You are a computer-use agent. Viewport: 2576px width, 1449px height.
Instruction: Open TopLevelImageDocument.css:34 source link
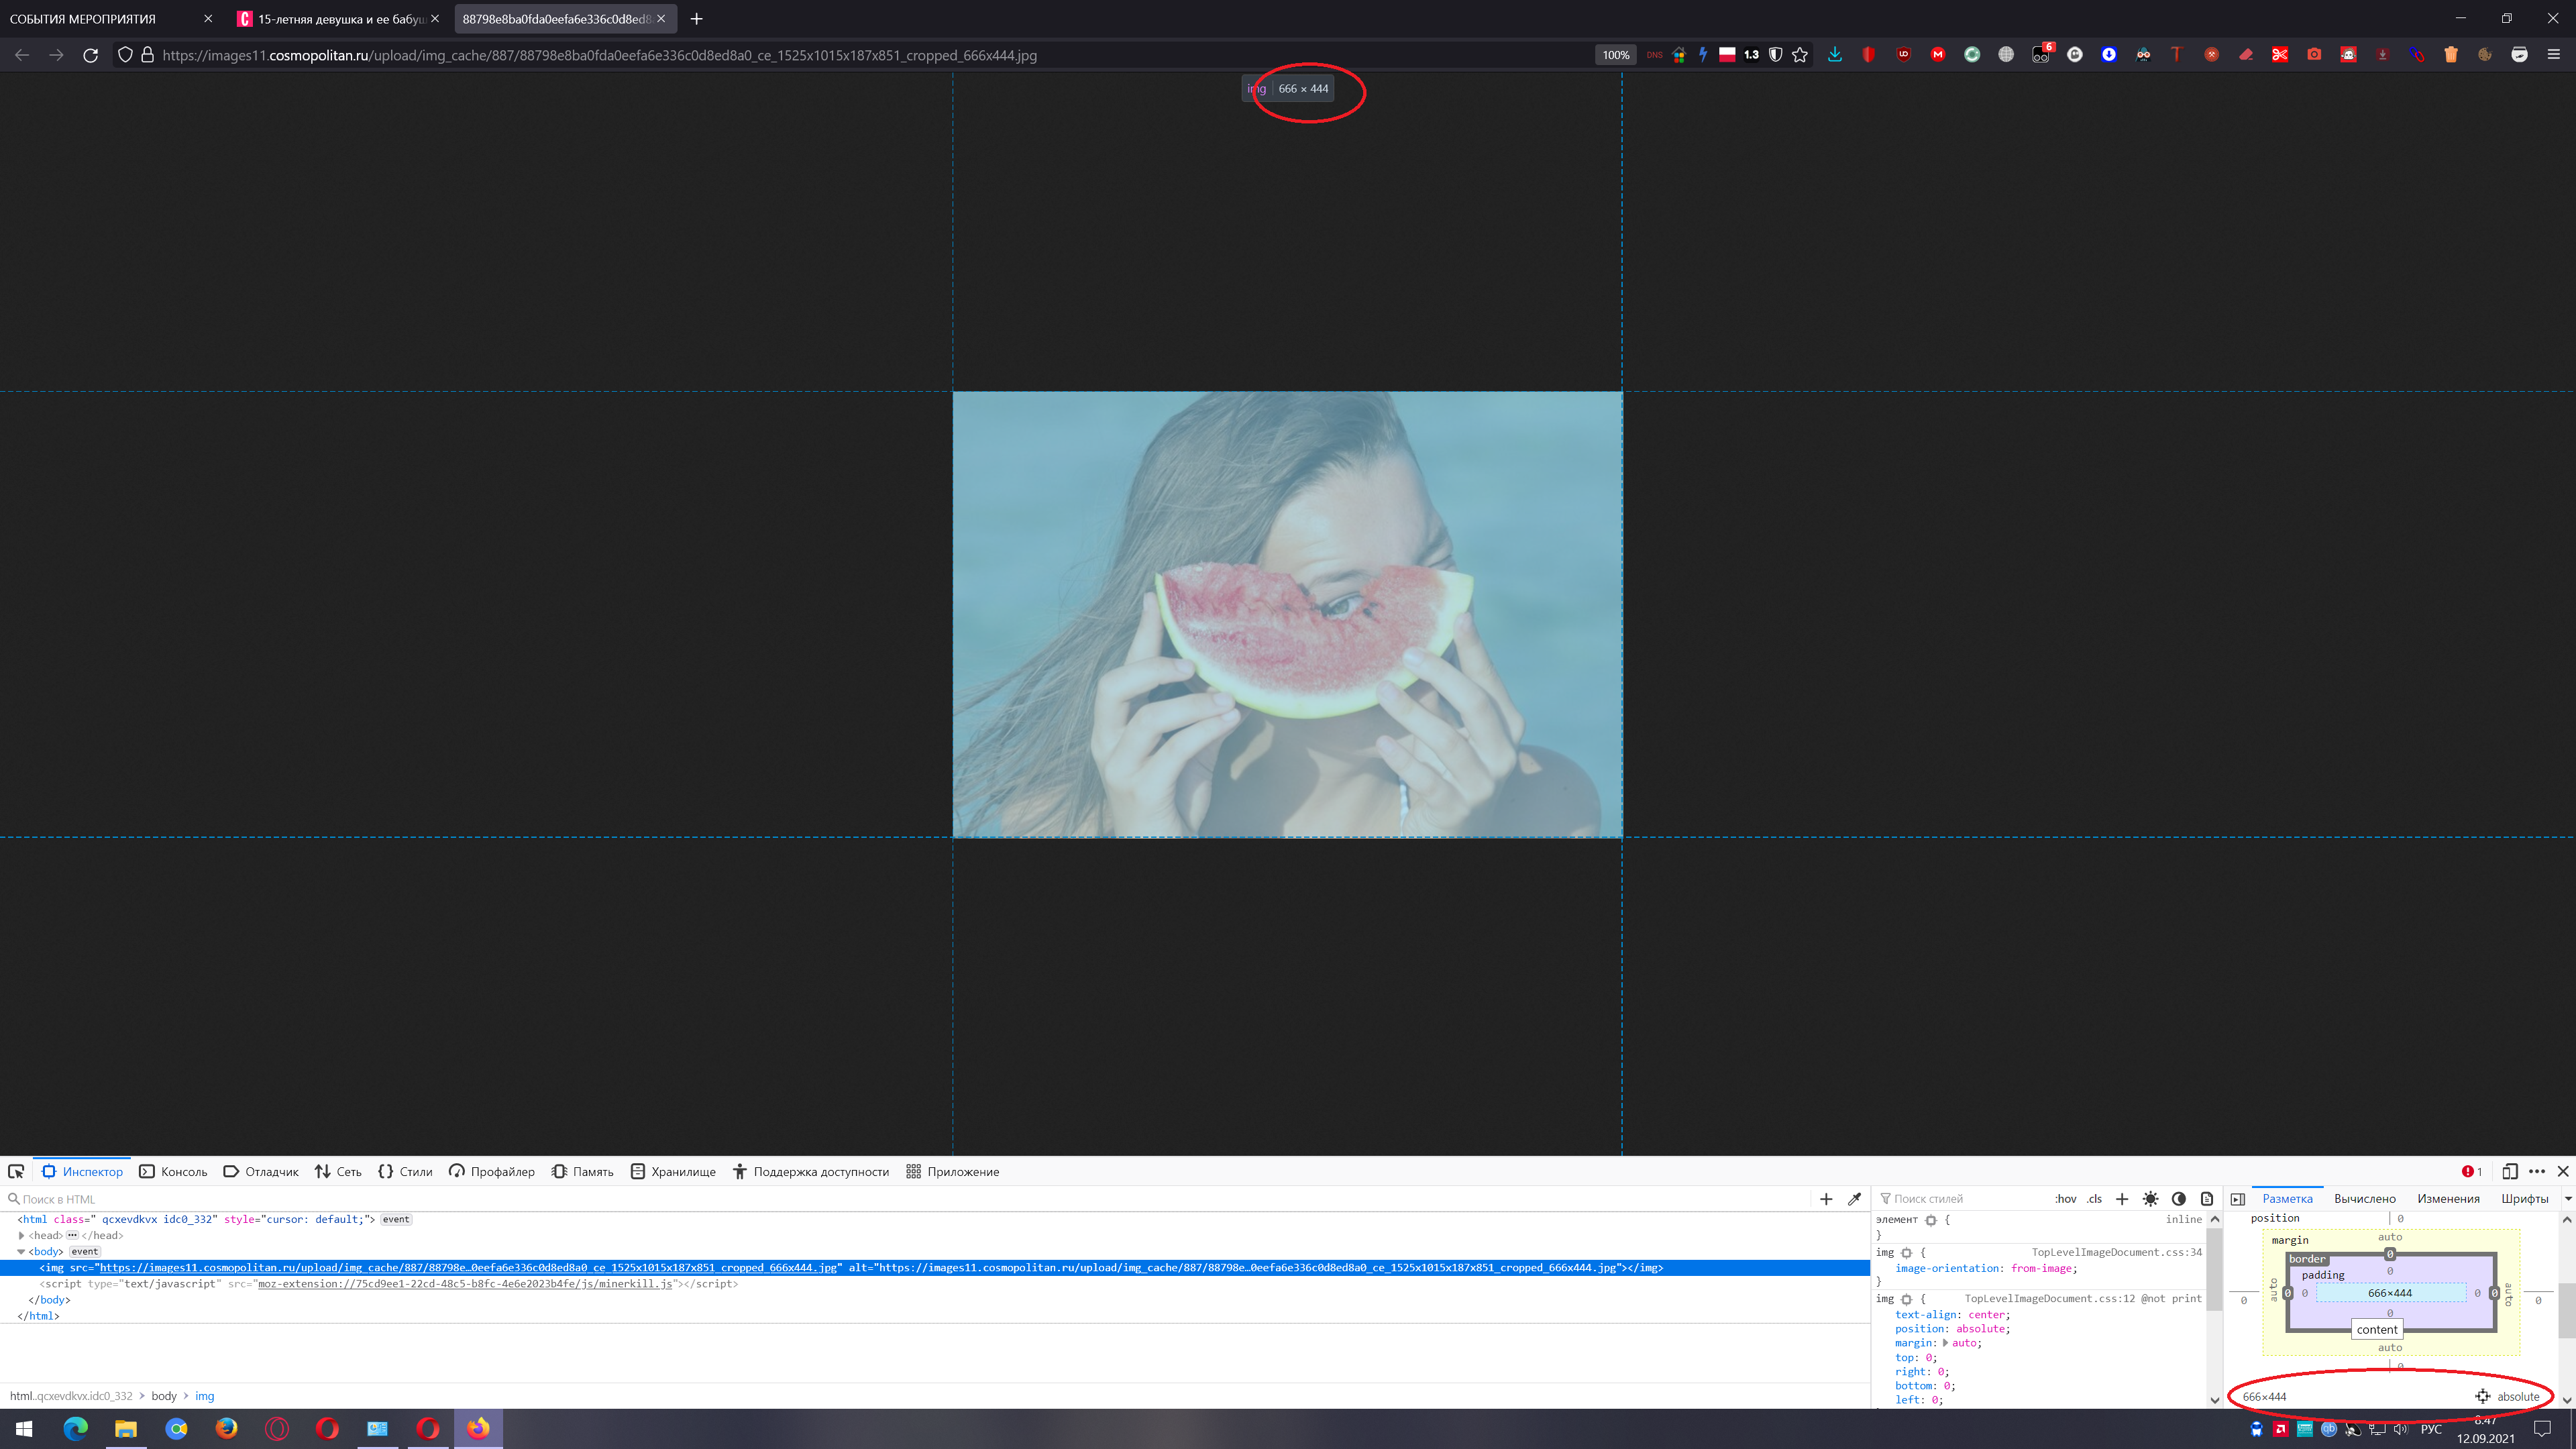click(x=2116, y=1253)
